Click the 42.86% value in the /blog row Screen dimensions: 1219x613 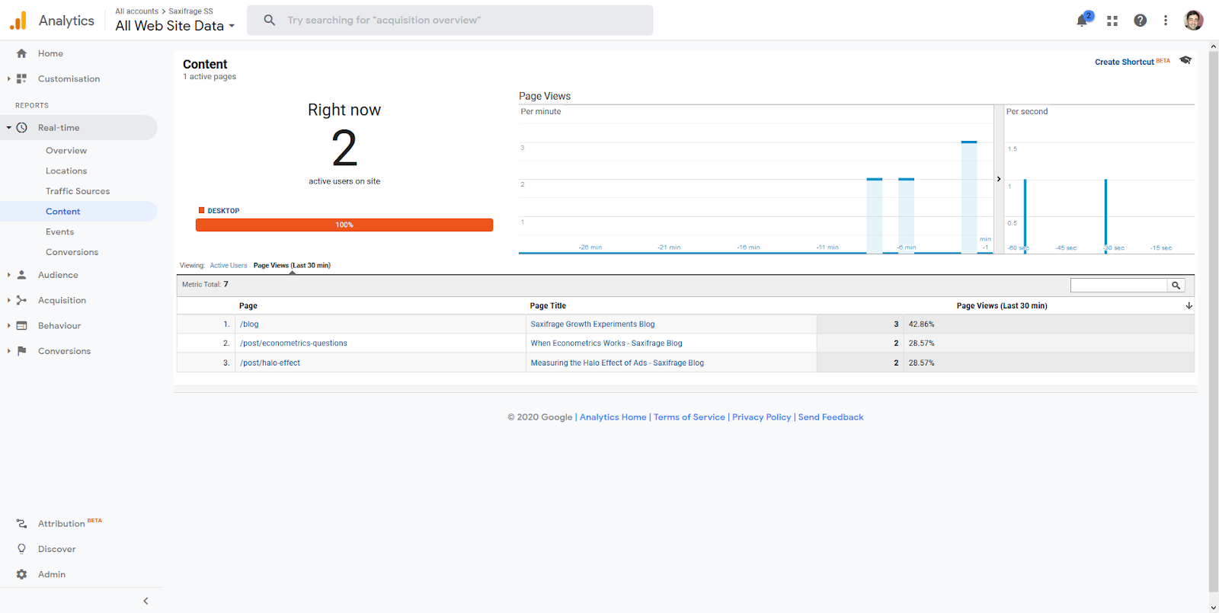921,324
